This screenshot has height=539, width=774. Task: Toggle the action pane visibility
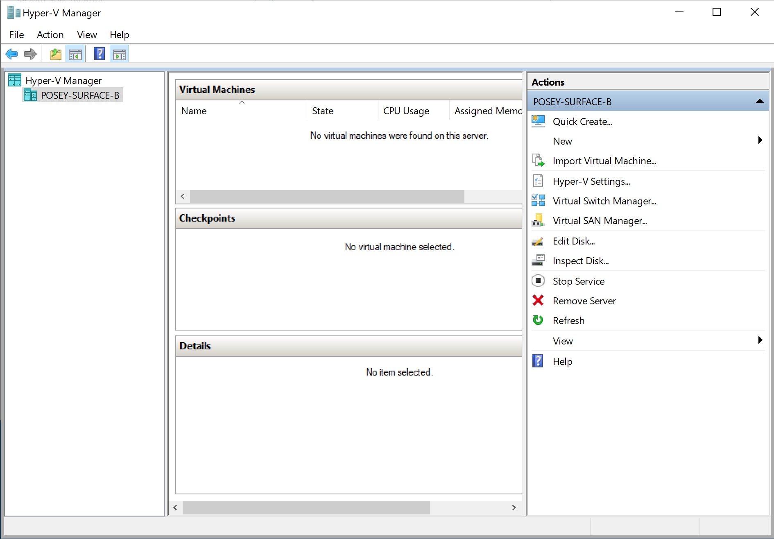[119, 54]
